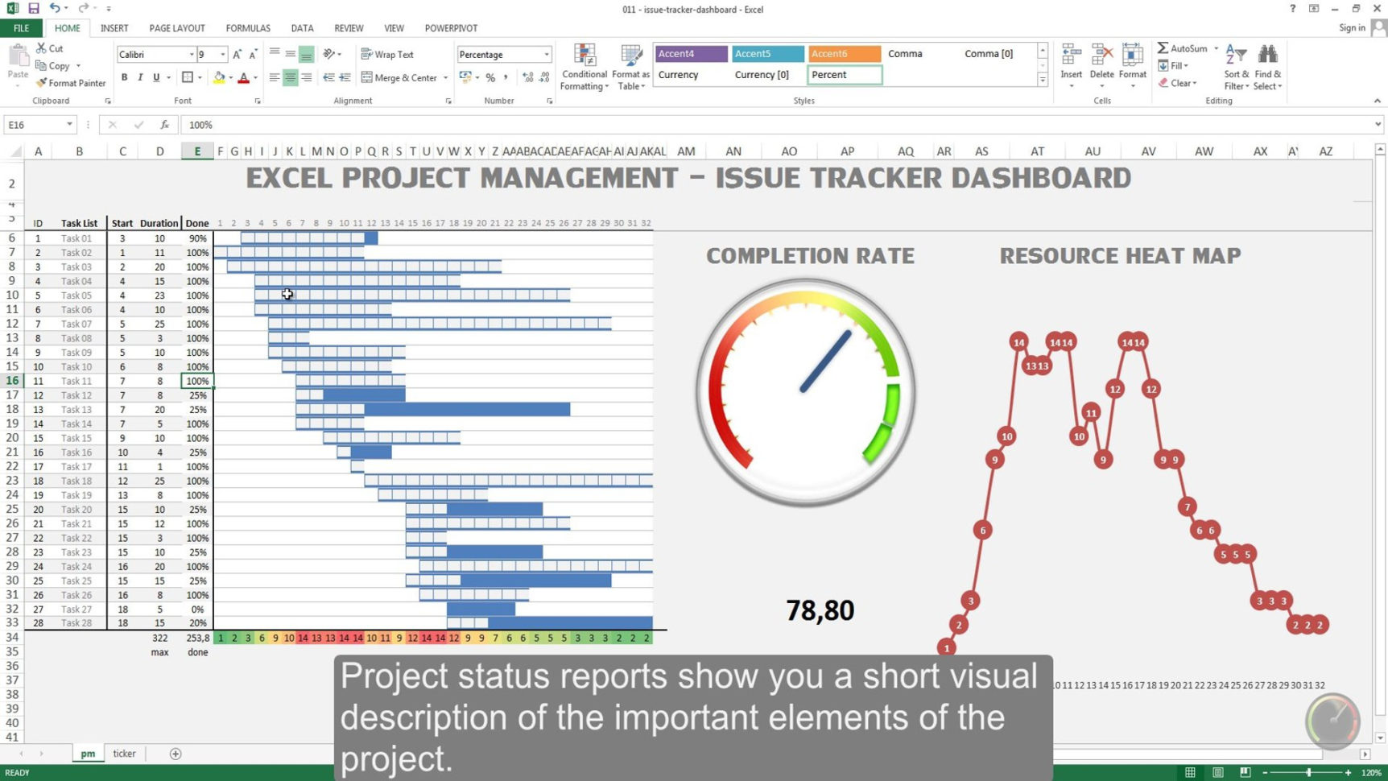Toggle italic formatting on the selected cell

tap(138, 77)
